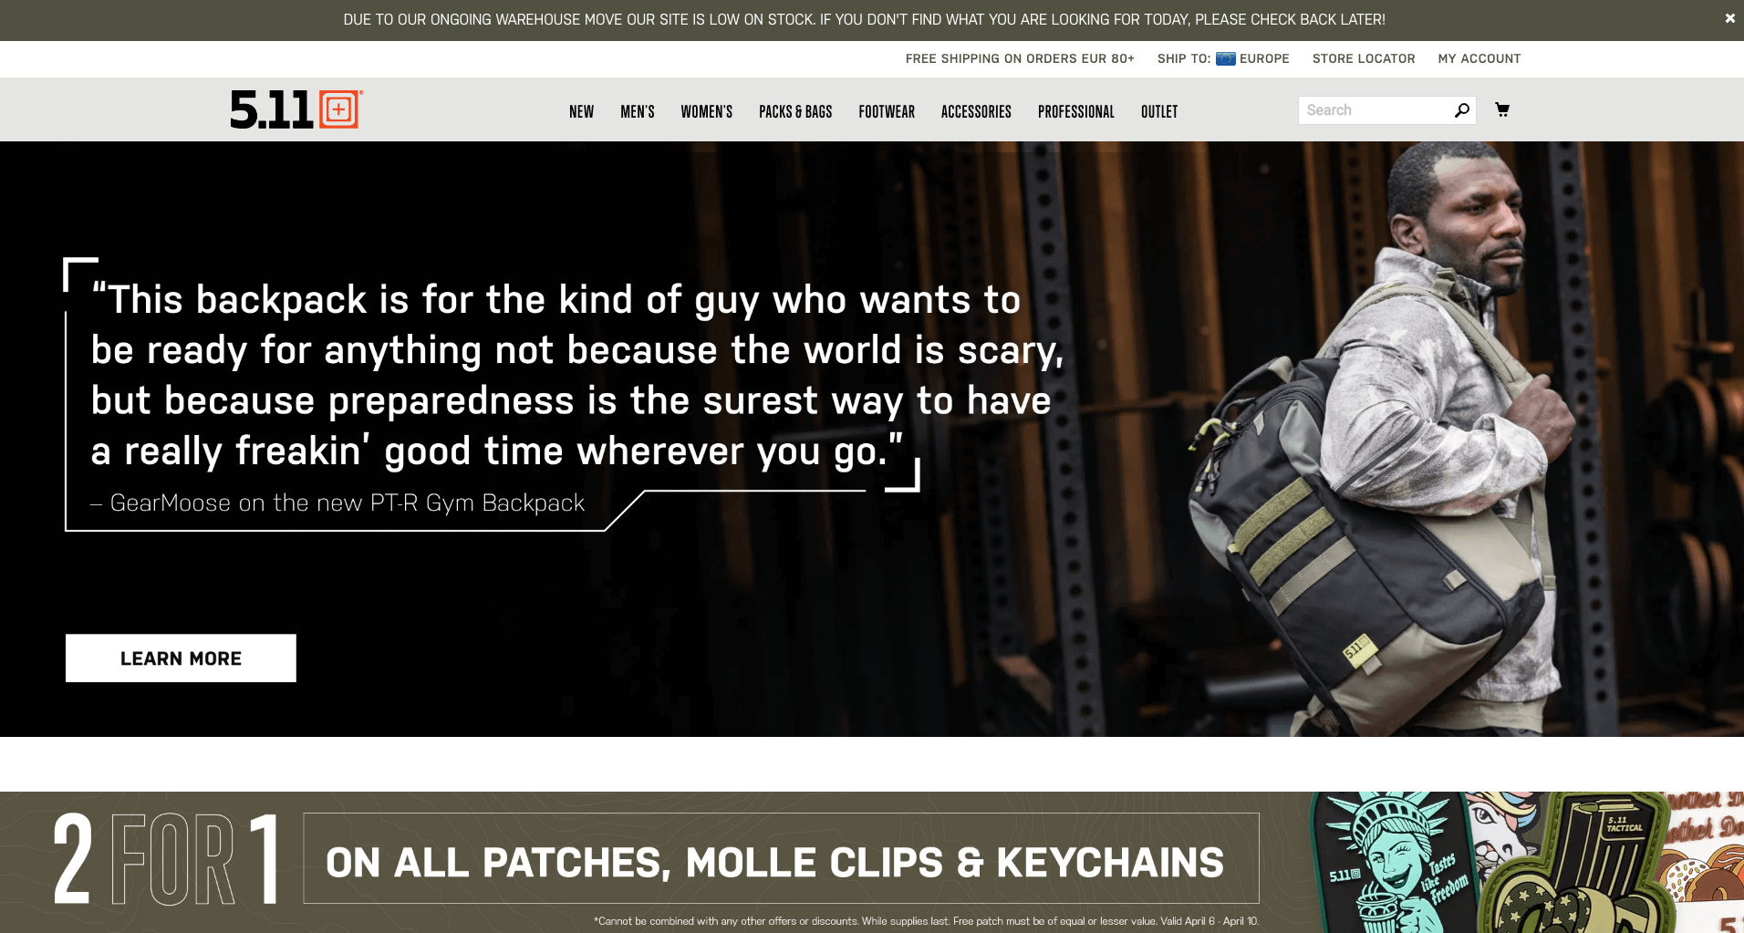Expand the ACCESSORIES menu
Image resolution: width=1744 pixels, height=933 pixels.
(976, 111)
